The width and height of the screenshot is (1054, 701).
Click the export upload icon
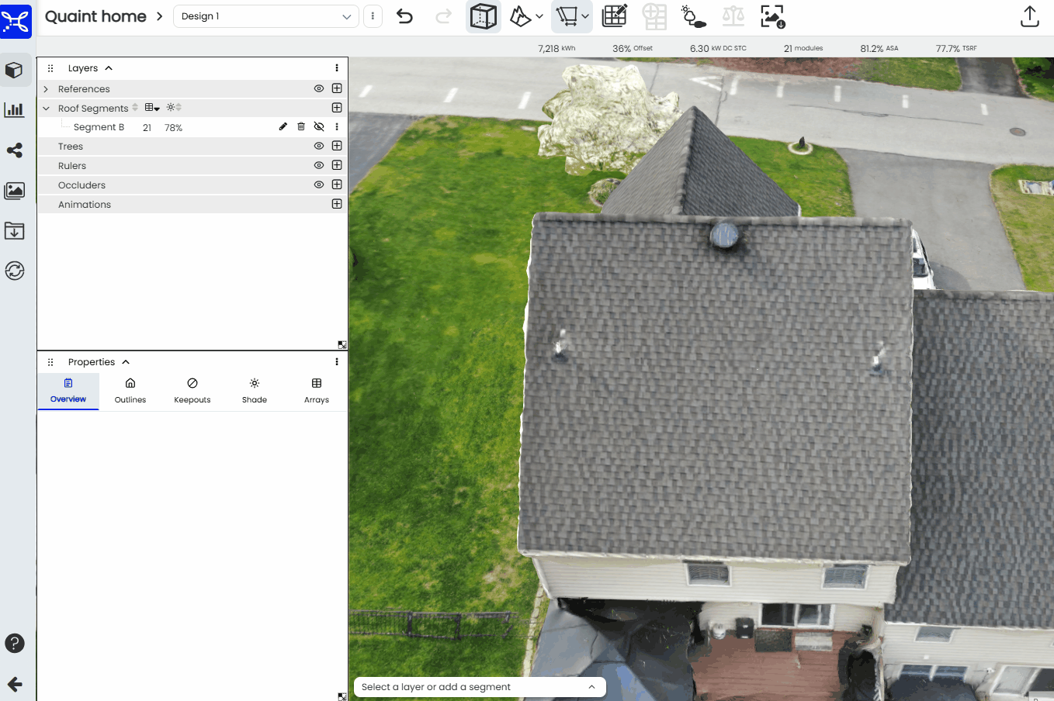(1029, 16)
